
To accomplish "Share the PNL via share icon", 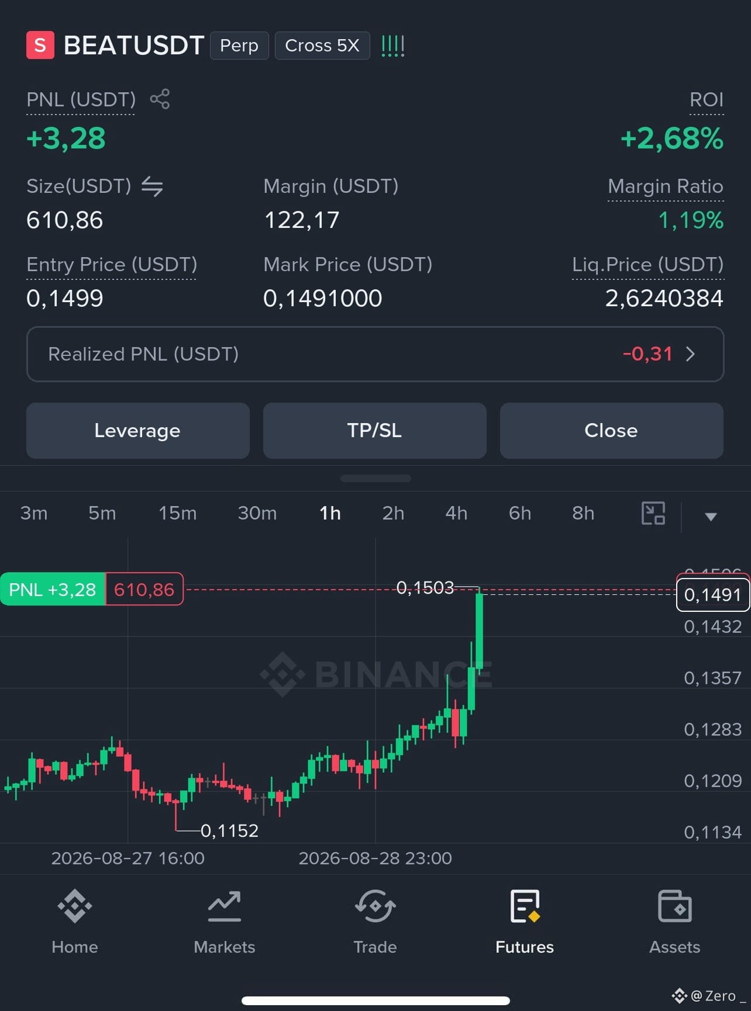I will point(160,99).
